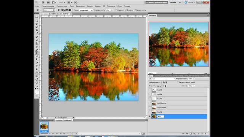Toggle the Инверсия checkbox
The image size is (244, 137).
tap(116, 10)
